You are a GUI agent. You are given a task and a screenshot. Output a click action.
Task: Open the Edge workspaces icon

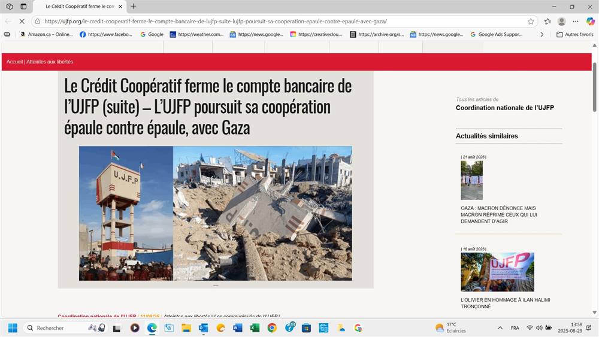[10, 7]
